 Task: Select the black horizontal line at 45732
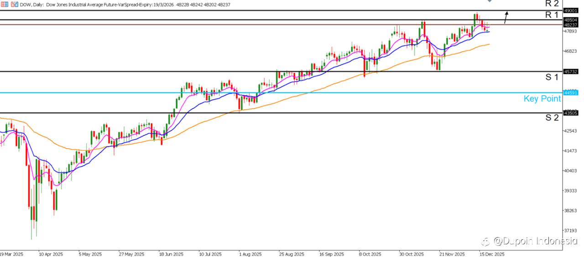tap(281, 71)
